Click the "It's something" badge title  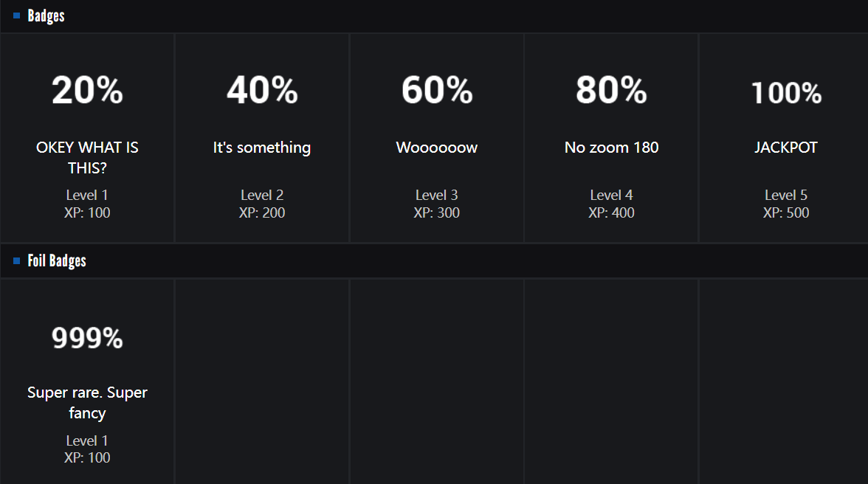pyautogui.click(x=262, y=148)
